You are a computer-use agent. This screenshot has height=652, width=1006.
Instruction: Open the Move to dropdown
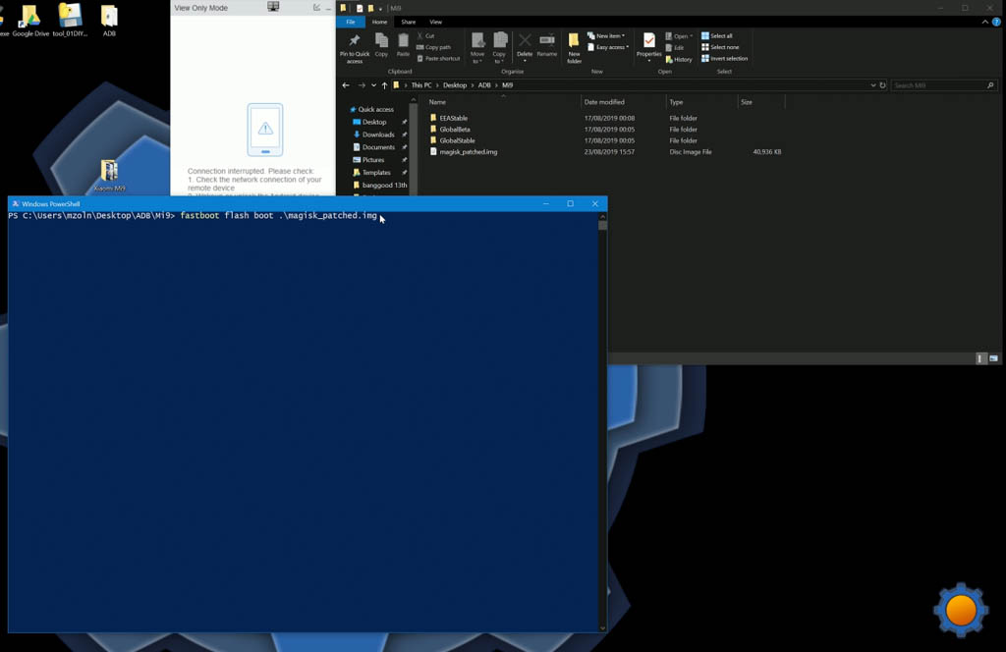pyautogui.click(x=477, y=48)
